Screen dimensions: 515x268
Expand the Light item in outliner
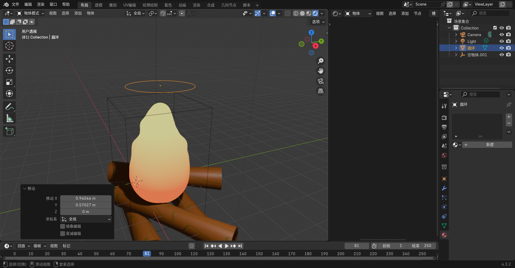(x=456, y=41)
